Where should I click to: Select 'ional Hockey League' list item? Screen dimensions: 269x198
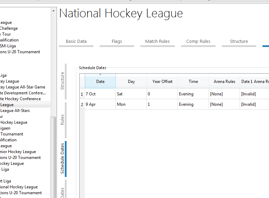pos(19,187)
